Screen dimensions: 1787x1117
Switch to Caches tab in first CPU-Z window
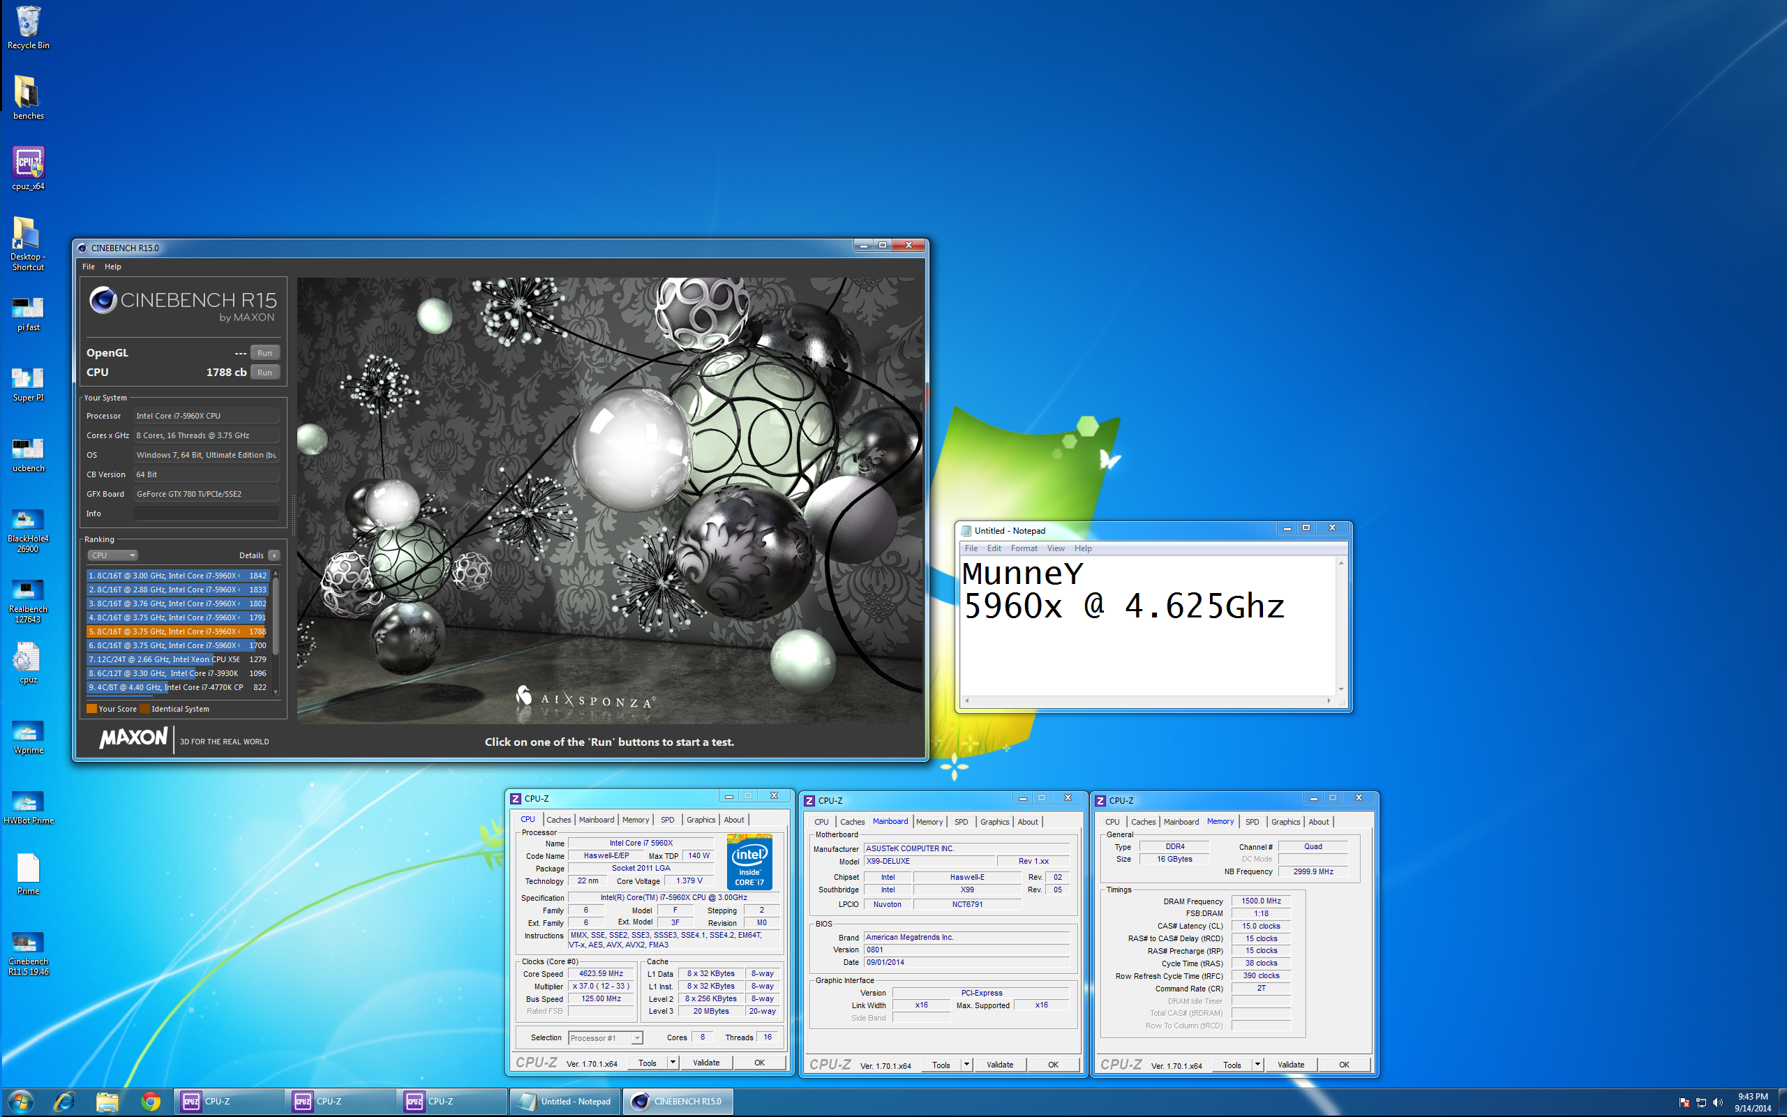558,820
